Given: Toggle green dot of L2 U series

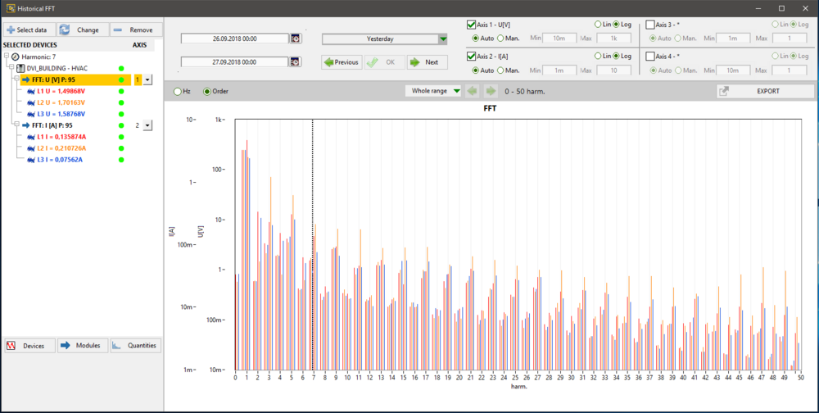Looking at the screenshot, I should 121,103.
